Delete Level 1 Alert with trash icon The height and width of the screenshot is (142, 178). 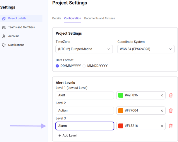(171, 95)
